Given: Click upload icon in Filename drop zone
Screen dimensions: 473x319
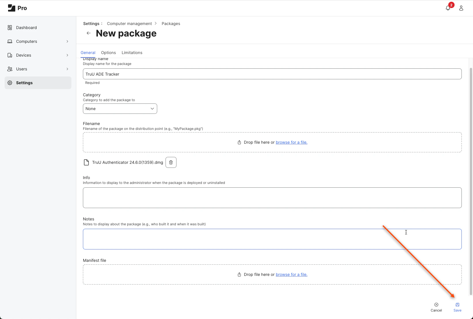Looking at the screenshot, I should coord(239,142).
